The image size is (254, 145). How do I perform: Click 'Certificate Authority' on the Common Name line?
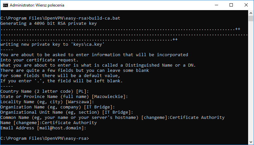(197, 118)
